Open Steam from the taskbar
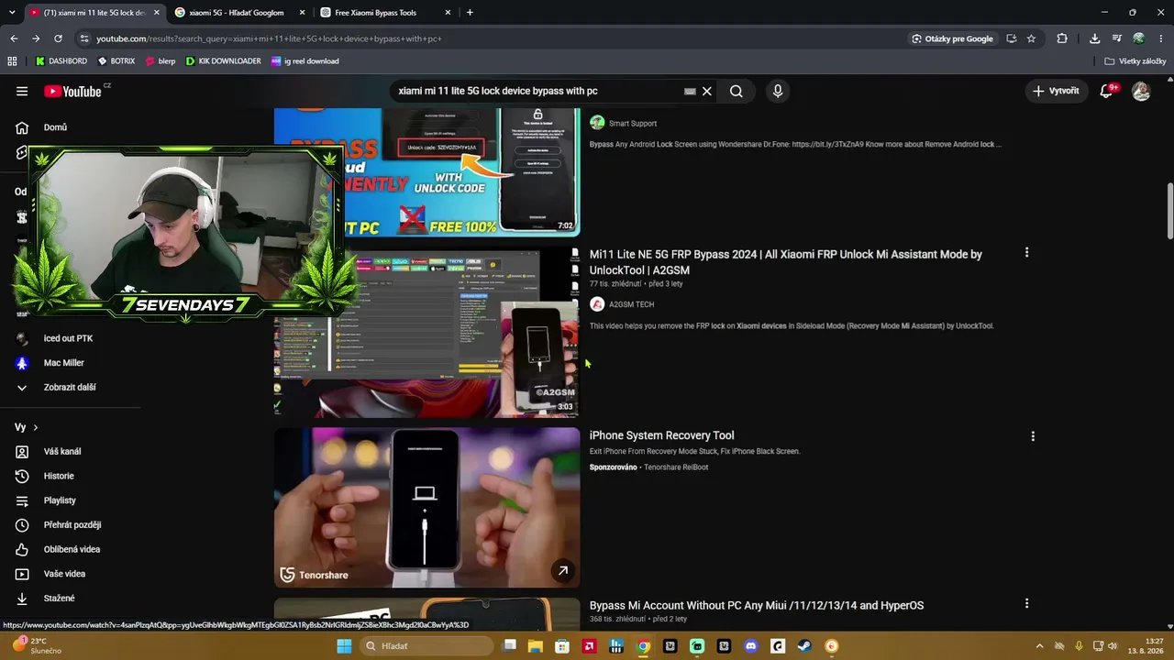The height and width of the screenshot is (660, 1174). coord(804,646)
